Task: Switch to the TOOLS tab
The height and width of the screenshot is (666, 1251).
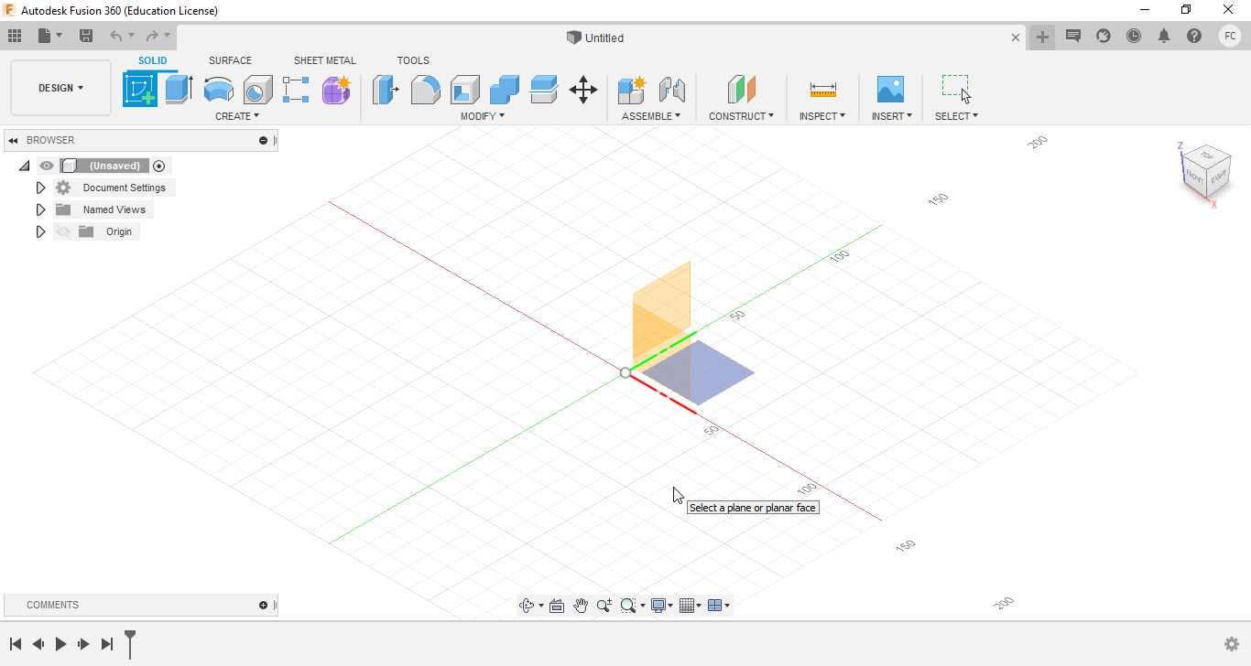Action: tap(413, 60)
